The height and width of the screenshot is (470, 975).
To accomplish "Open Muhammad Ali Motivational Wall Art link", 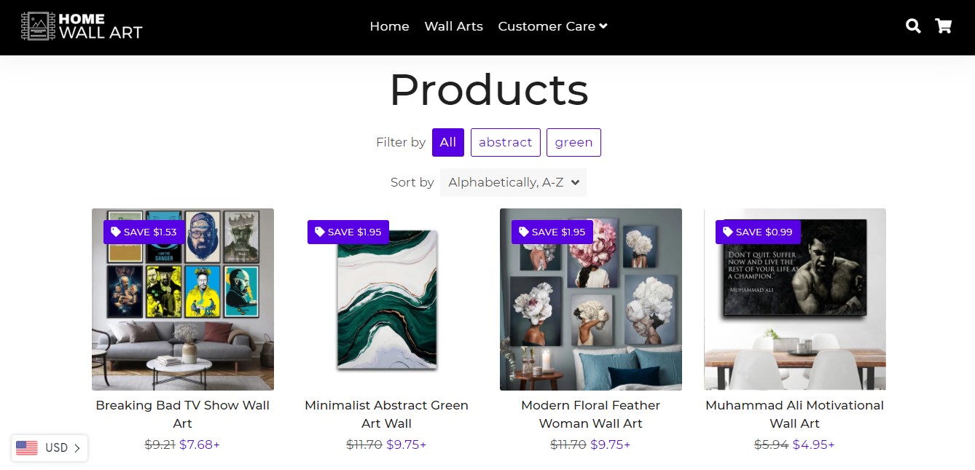I will [794, 414].
